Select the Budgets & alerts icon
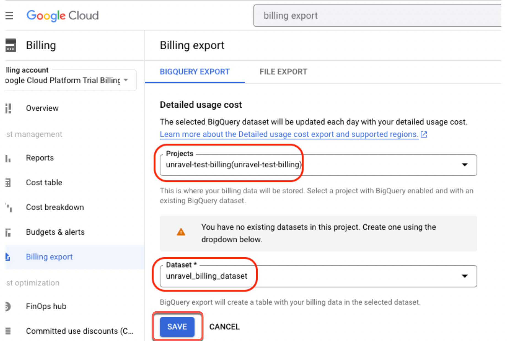The height and width of the screenshot is (341, 508). 8,232
